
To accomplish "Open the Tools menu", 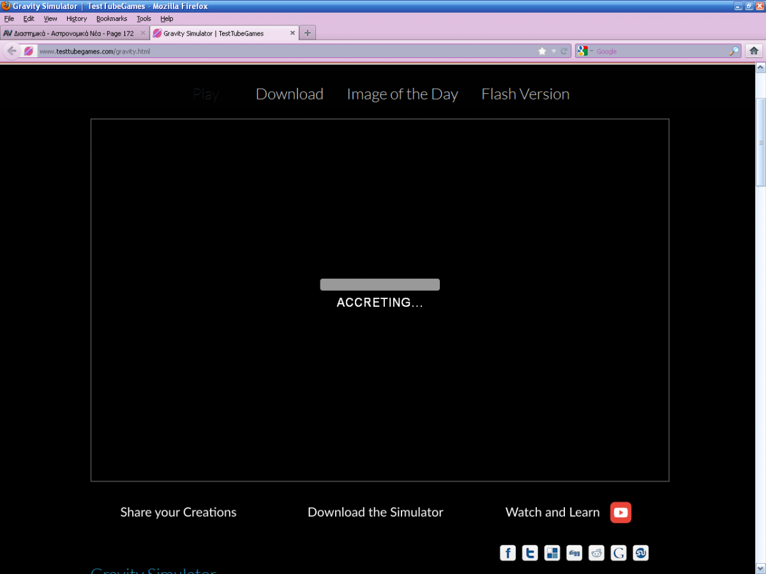I will pos(144,18).
